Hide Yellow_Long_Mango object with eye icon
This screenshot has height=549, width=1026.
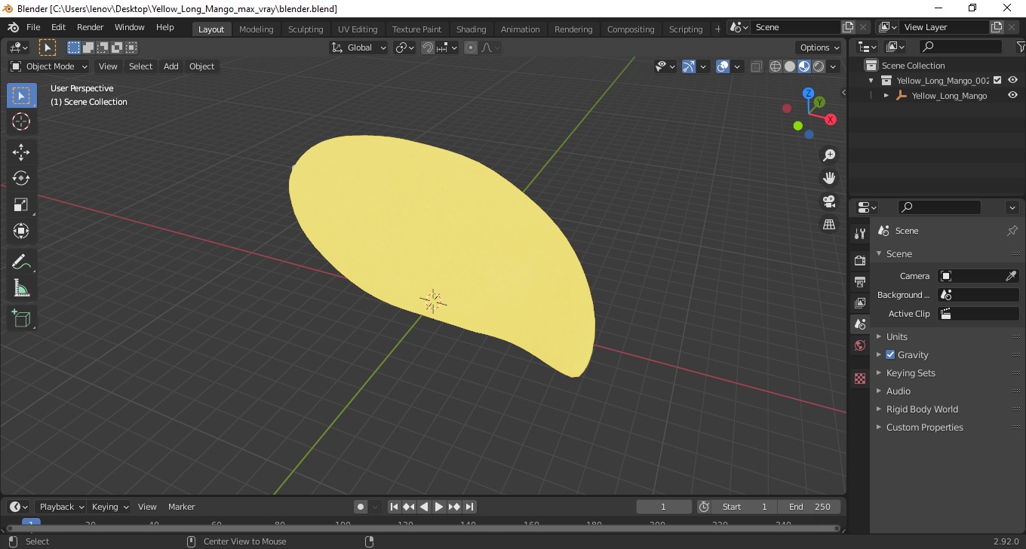tap(1012, 96)
